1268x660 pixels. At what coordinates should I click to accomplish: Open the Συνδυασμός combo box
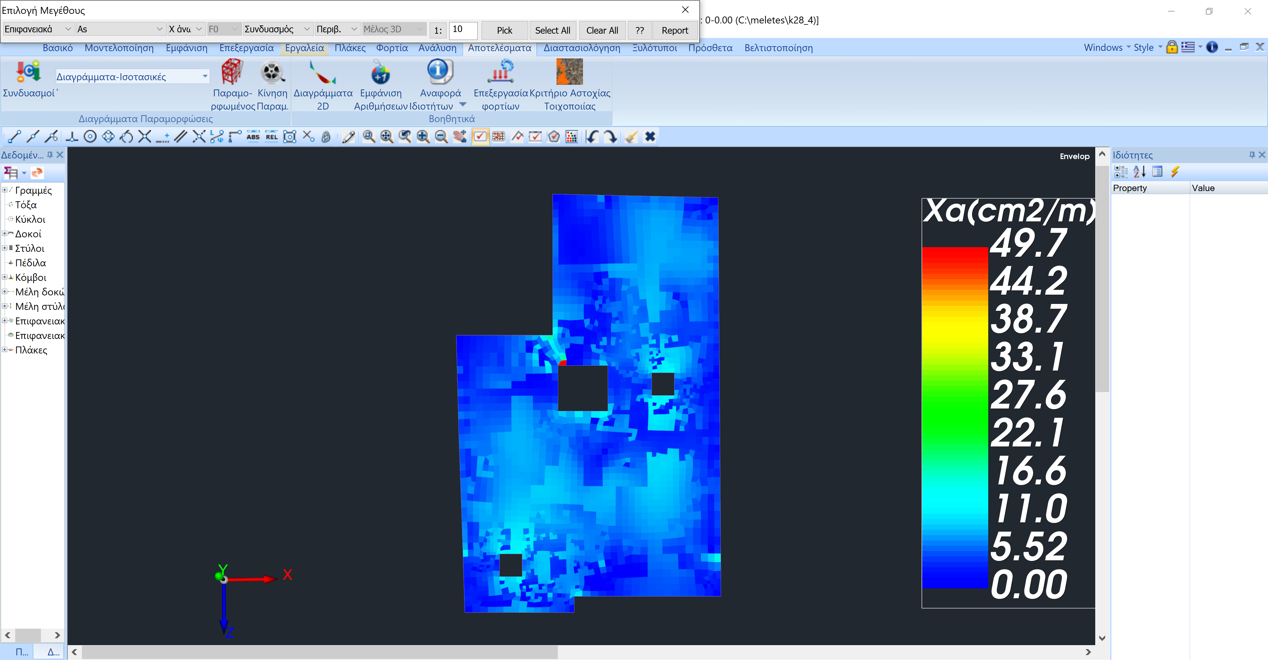coord(278,29)
